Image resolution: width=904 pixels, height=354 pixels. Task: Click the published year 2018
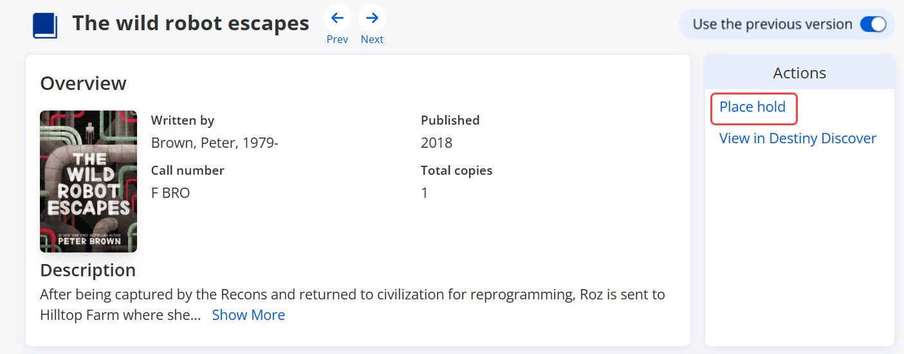click(x=436, y=143)
